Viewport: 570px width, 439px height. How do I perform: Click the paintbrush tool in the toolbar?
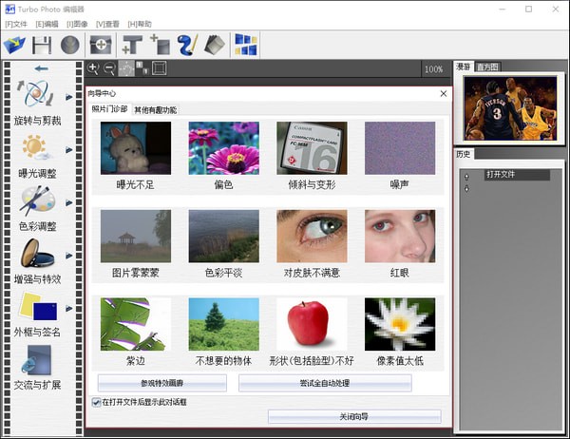(x=186, y=44)
